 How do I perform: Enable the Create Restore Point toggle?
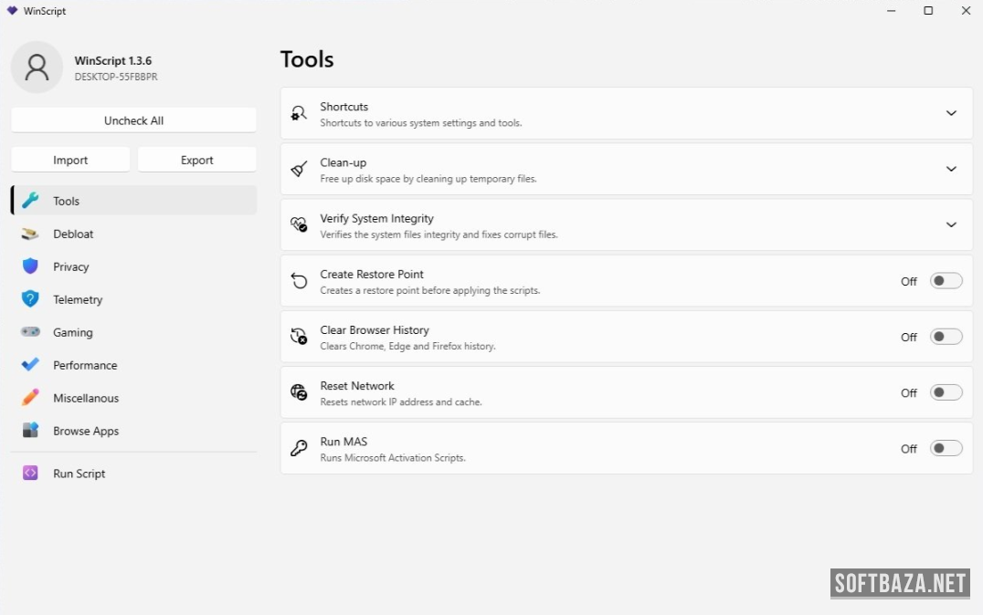click(x=946, y=281)
